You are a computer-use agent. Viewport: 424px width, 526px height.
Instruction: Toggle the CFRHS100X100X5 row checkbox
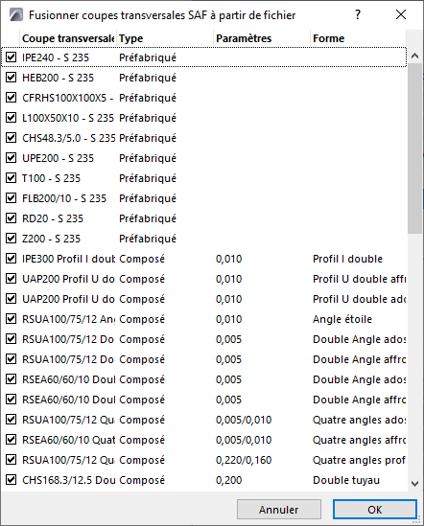pos(12,98)
